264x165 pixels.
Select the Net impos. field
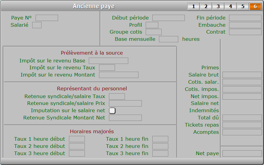coord(242,97)
